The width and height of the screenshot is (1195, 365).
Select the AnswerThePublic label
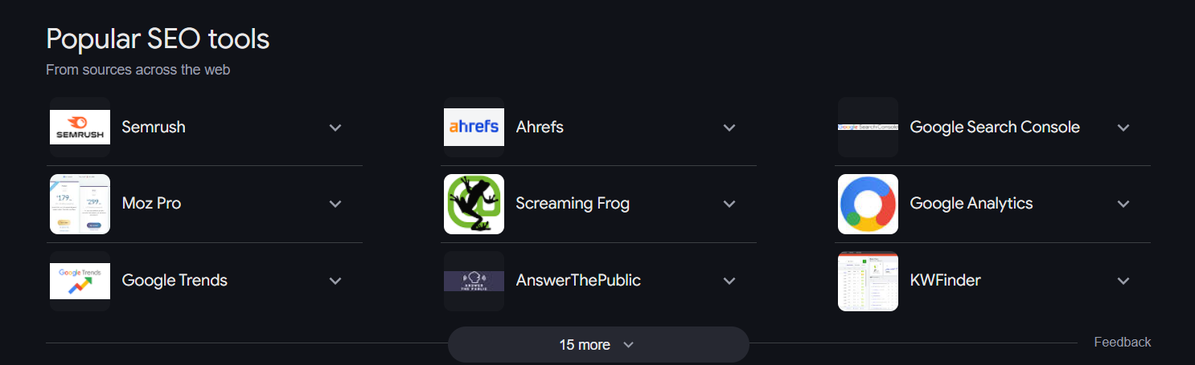click(578, 281)
